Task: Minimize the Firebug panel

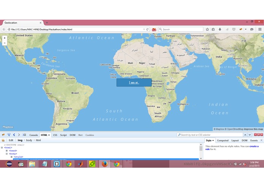Action: [x=255, y=134]
